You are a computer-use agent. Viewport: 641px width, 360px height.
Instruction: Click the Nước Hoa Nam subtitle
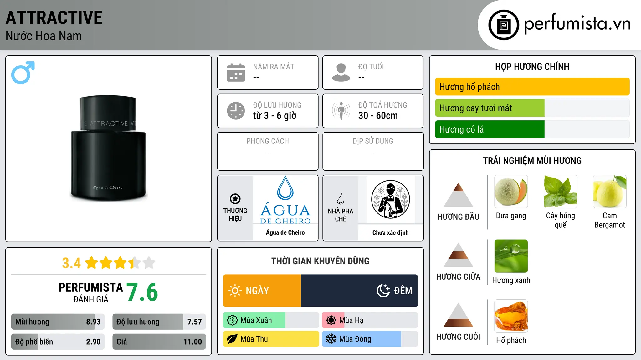44,36
